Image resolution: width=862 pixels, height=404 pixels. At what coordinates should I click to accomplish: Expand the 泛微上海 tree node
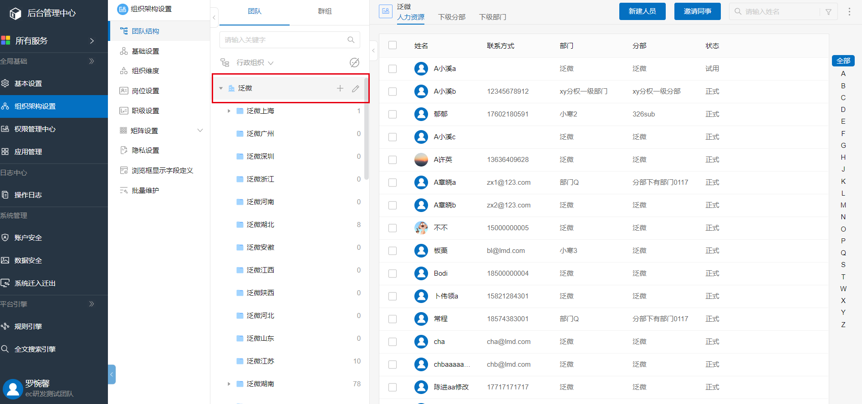tap(229, 111)
